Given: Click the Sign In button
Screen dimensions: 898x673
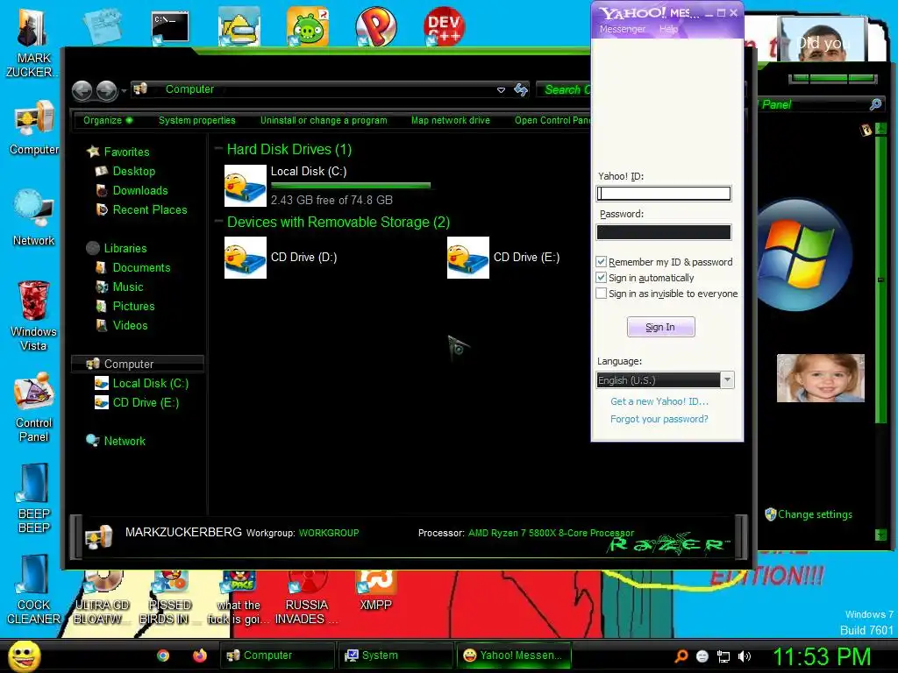Looking at the screenshot, I should [661, 327].
